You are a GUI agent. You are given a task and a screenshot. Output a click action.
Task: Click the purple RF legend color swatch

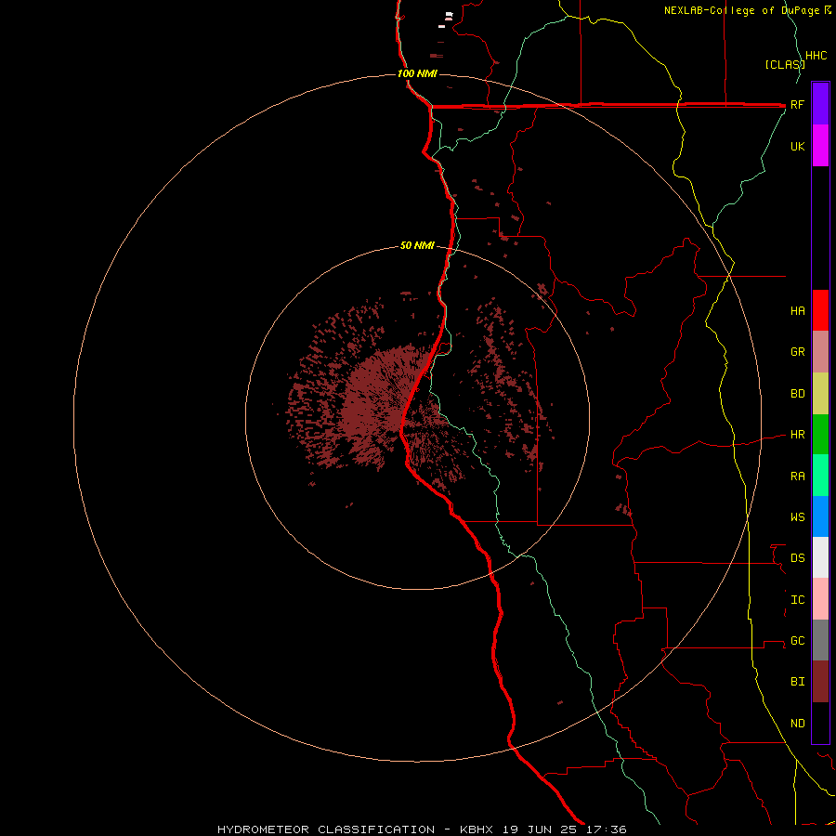[x=820, y=104]
